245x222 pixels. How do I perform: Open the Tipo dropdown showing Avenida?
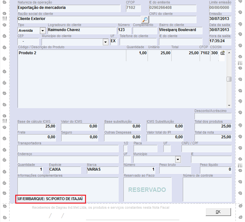pos(43,30)
